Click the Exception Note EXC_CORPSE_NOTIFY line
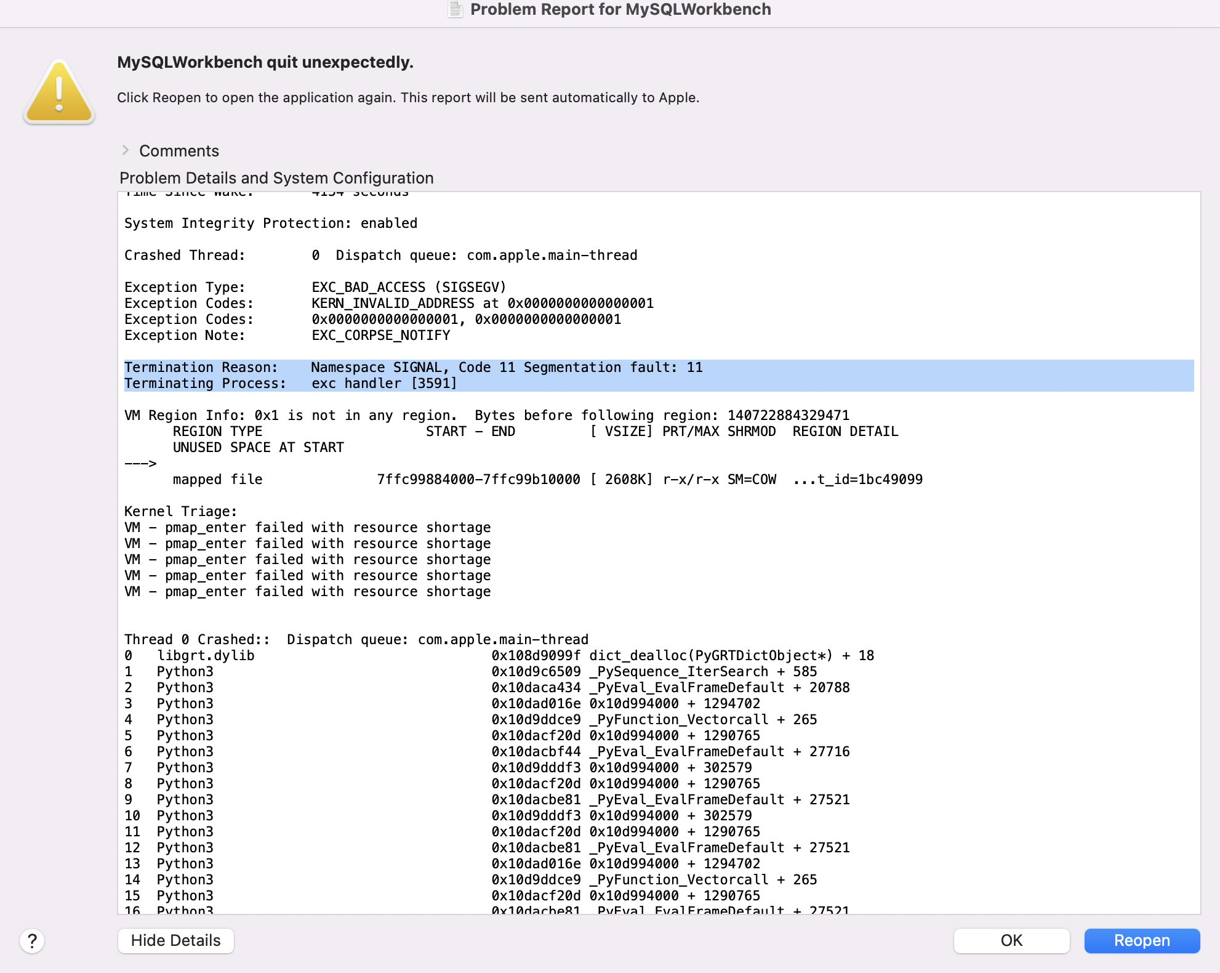 (287, 336)
